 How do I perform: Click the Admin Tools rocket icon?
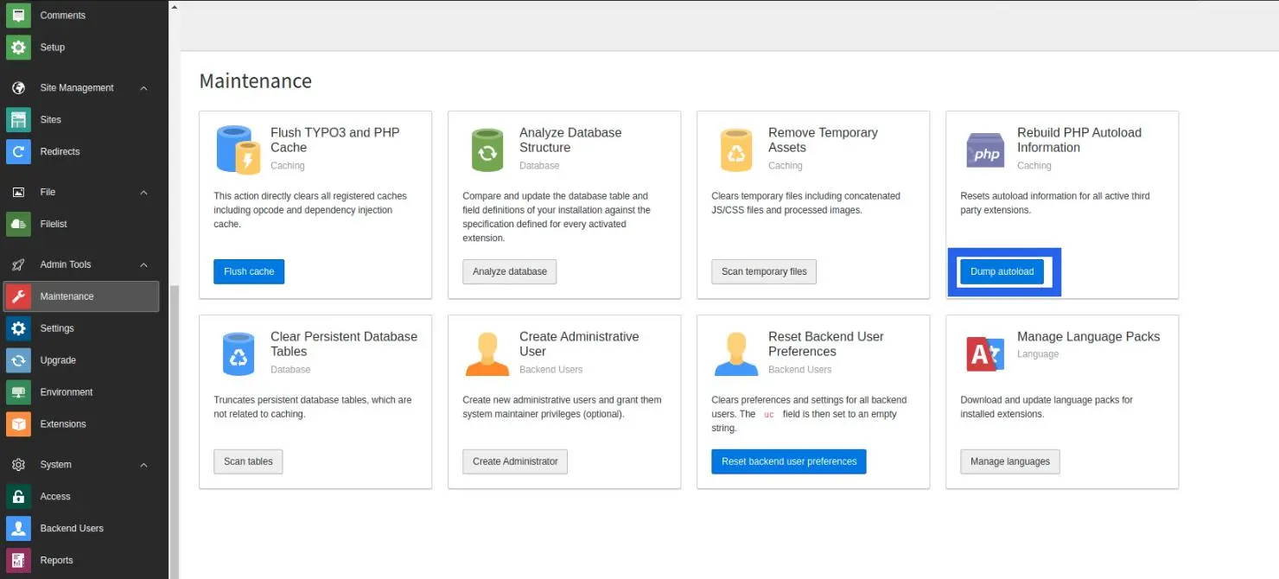click(18, 264)
